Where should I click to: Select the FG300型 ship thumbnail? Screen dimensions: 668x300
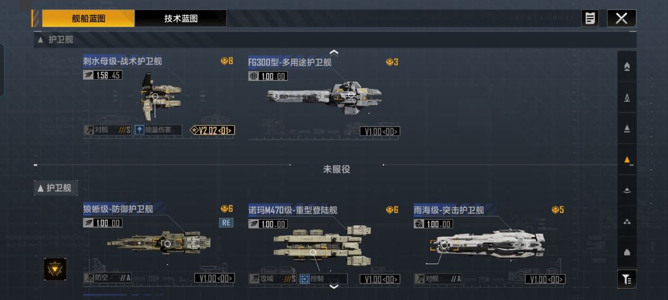point(325,98)
